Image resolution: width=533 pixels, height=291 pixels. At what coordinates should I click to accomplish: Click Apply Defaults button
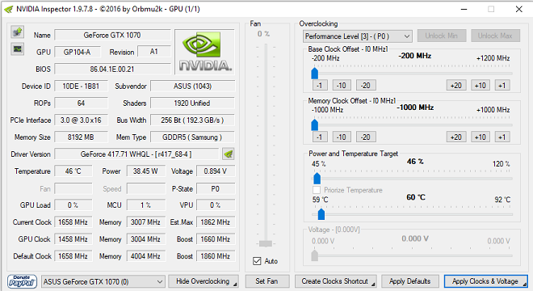pyautogui.click(x=410, y=281)
